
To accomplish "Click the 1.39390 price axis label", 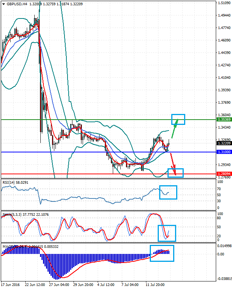I will (x=224, y=90).
